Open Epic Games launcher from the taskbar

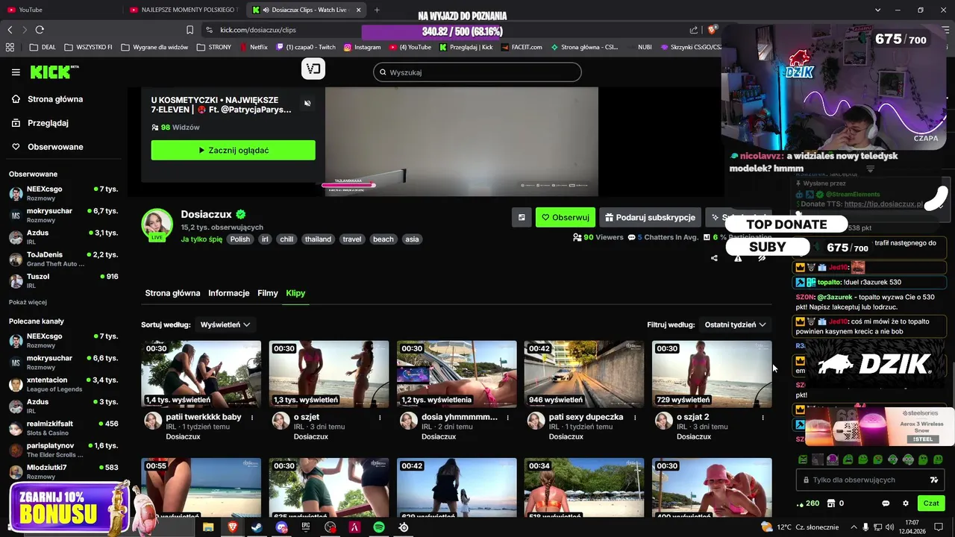306,527
